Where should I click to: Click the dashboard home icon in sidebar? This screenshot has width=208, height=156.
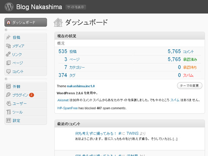[9, 22]
